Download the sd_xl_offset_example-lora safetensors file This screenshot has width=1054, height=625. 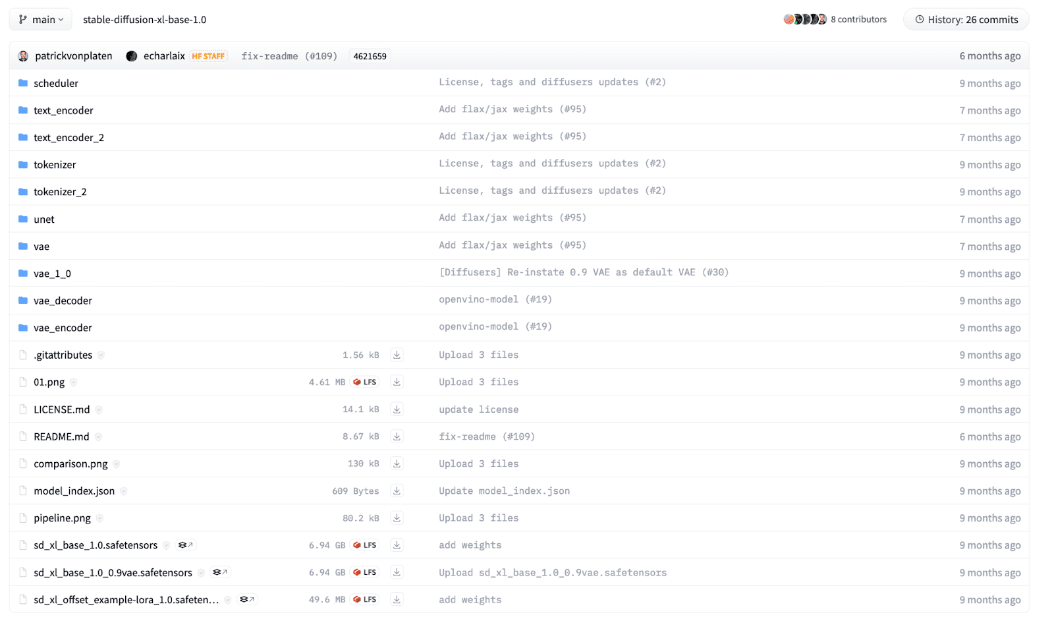tap(397, 599)
